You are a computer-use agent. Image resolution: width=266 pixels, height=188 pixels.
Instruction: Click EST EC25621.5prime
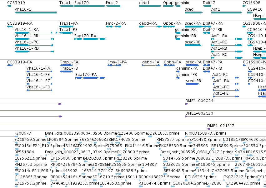coord(30,158)
